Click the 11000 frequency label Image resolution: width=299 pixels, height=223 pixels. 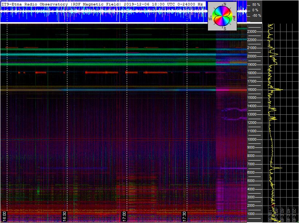coord(252,131)
